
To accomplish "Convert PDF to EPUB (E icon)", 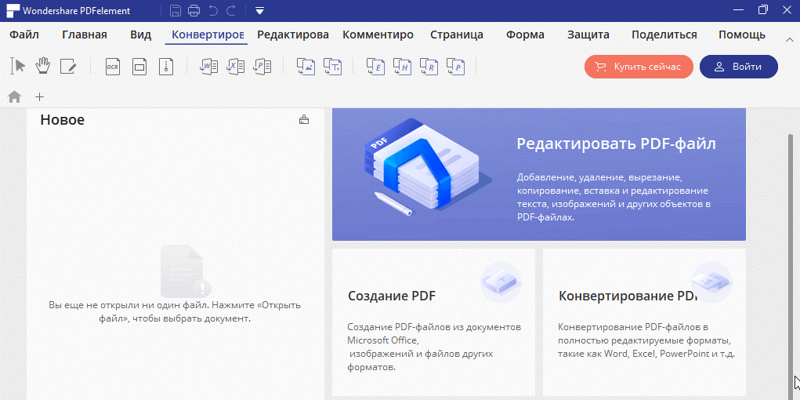I will pos(376,67).
